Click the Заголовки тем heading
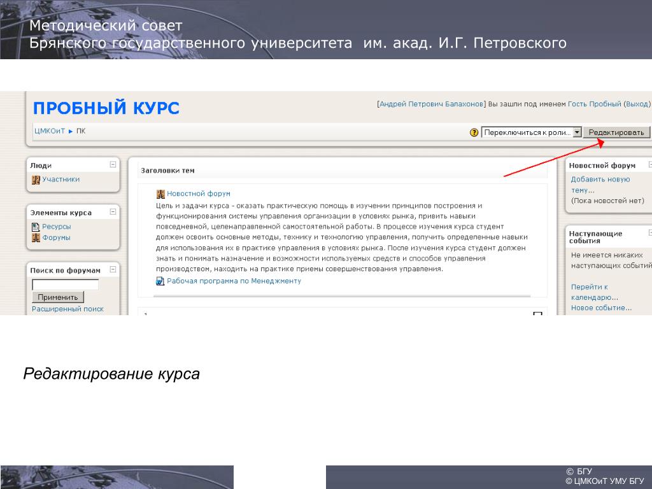The image size is (652, 489). pos(167,171)
